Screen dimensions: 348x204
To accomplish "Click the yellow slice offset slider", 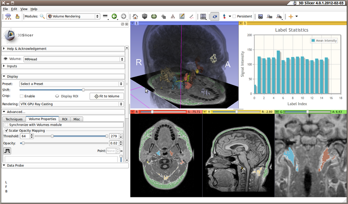I will tap(236, 112).
